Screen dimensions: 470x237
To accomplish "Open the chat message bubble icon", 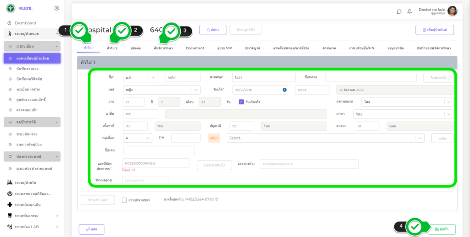I will click(x=399, y=11).
